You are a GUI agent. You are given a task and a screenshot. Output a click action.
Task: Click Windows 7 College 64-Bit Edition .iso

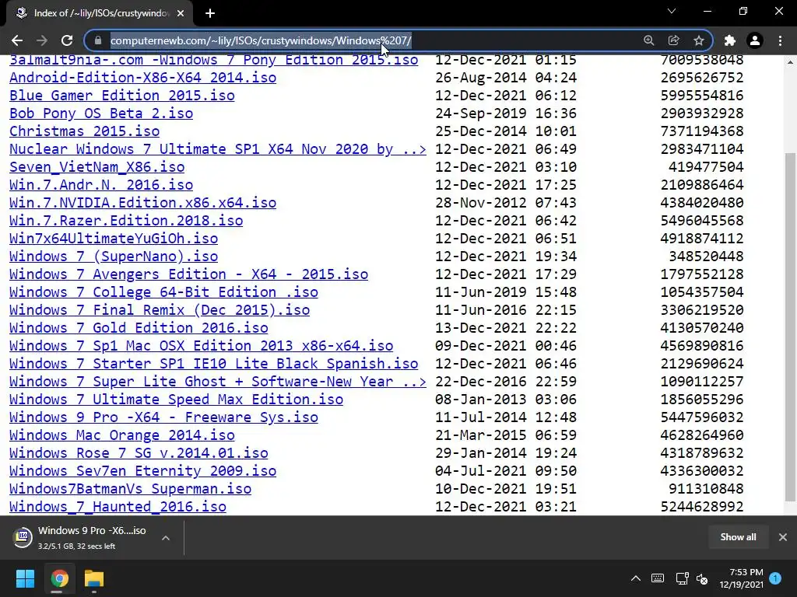point(163,292)
